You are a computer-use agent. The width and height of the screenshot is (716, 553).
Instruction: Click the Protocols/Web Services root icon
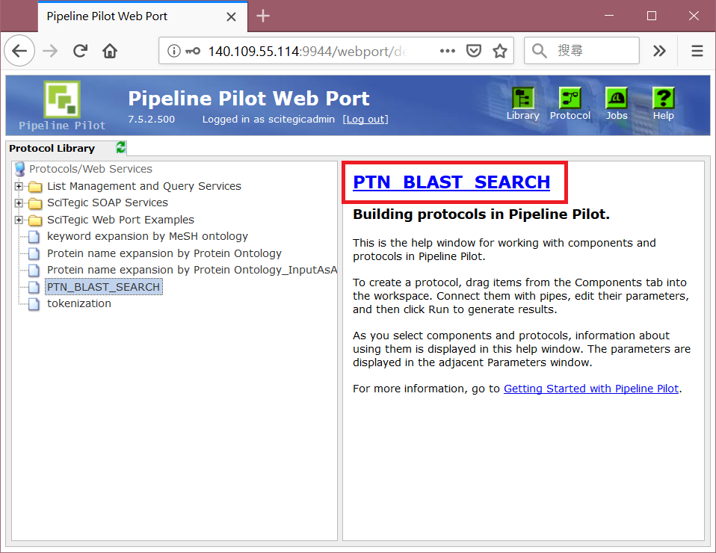coord(19,169)
